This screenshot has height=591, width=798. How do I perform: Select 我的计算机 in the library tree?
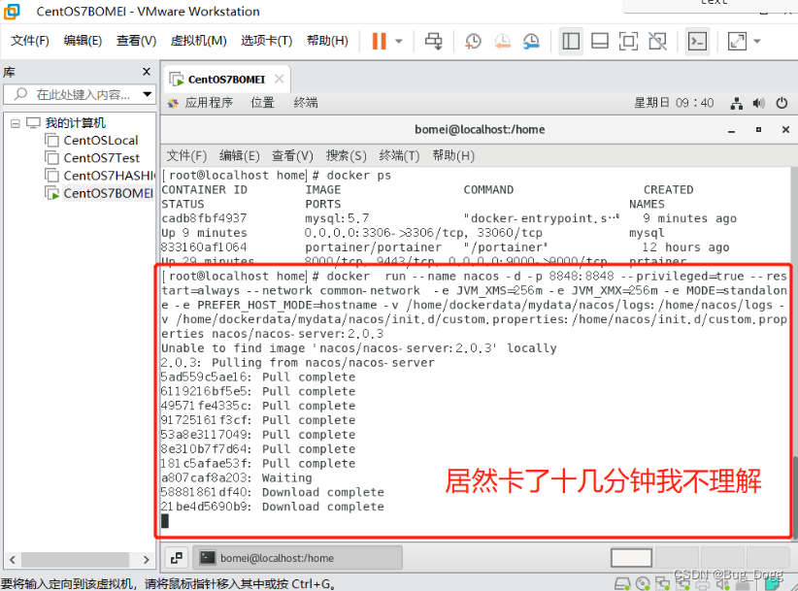pyautogui.click(x=75, y=123)
